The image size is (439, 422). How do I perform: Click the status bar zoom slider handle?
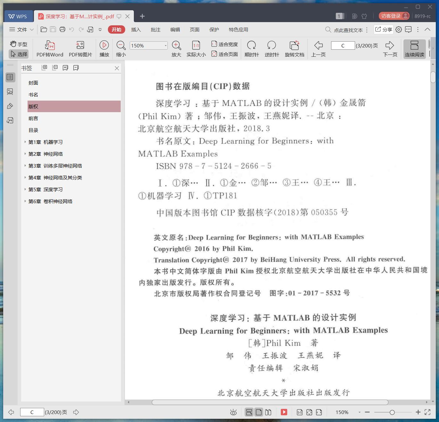click(x=392, y=412)
